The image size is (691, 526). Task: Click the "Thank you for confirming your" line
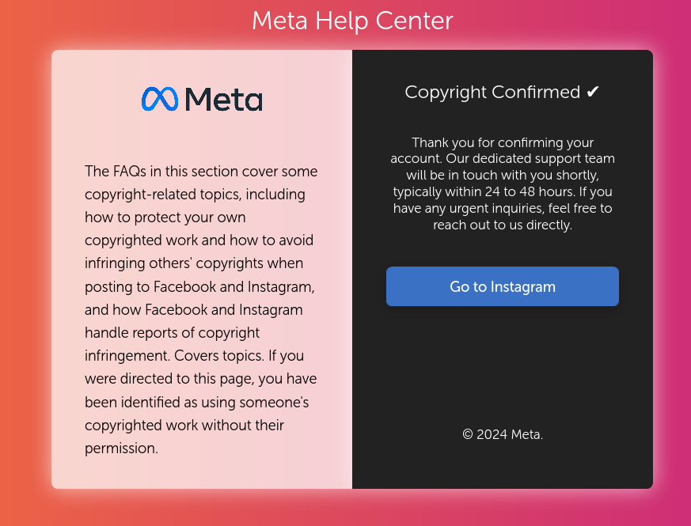[x=503, y=142]
